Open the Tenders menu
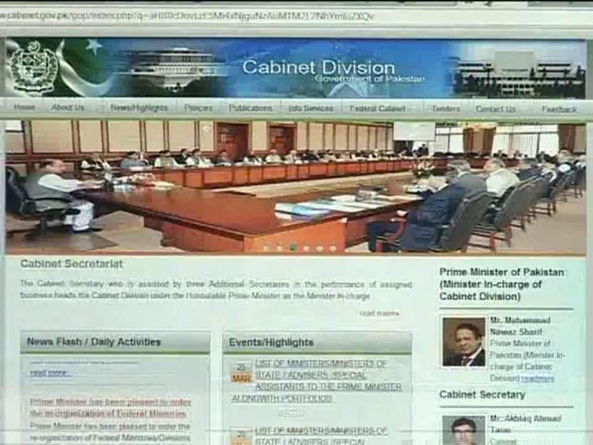593x445 pixels. coord(446,109)
